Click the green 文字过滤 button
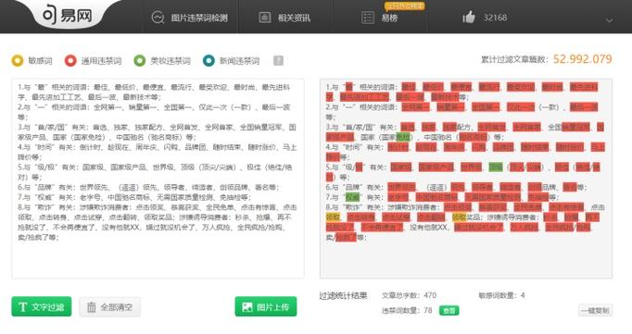Image resolution: width=632 pixels, height=334 pixels. (x=42, y=306)
